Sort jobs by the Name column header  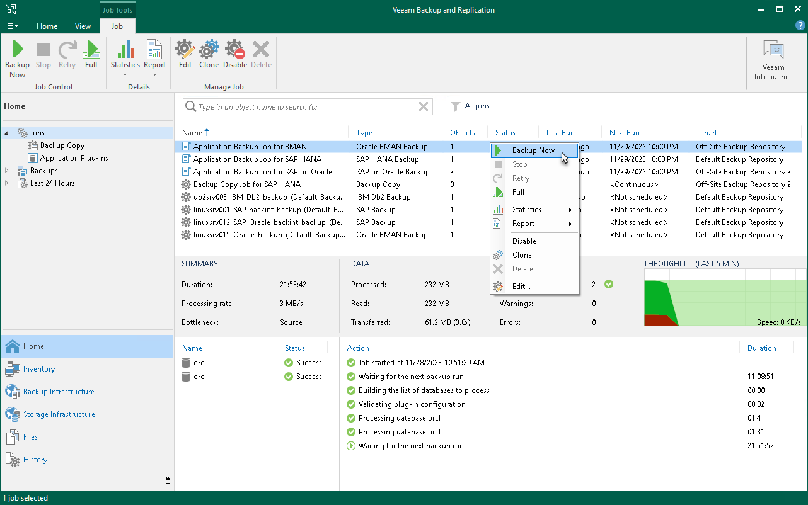coord(192,133)
